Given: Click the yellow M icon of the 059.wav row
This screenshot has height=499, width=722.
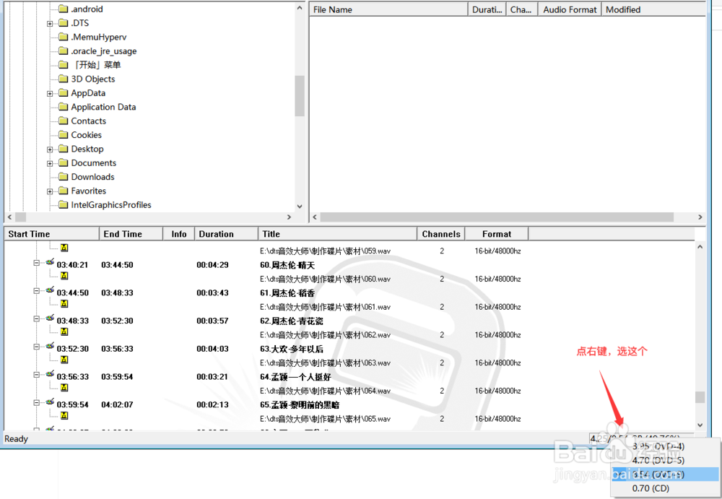Looking at the screenshot, I should pos(64,248).
